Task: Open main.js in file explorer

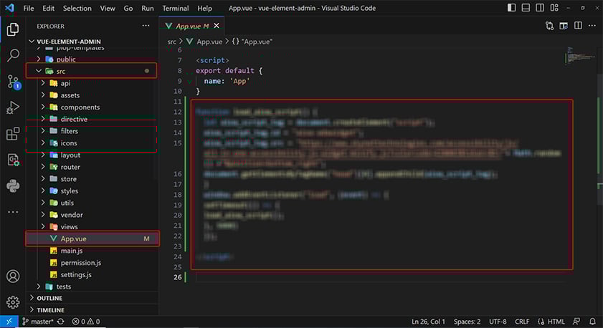Action: (x=92, y=251)
